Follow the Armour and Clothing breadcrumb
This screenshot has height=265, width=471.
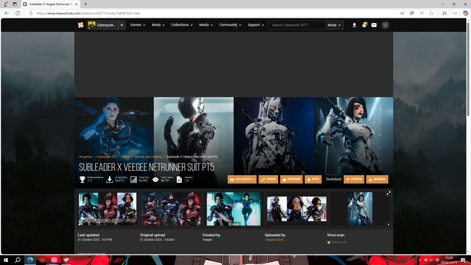click(148, 157)
